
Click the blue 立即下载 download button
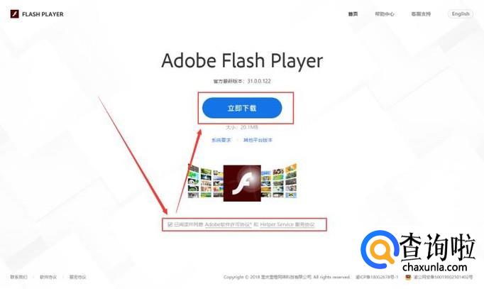tap(242, 108)
